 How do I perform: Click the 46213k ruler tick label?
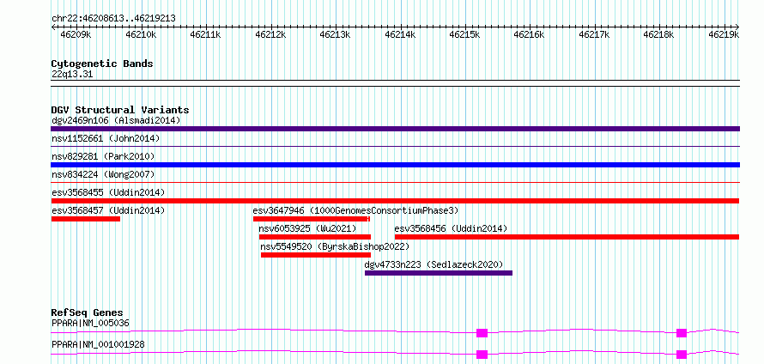[336, 34]
